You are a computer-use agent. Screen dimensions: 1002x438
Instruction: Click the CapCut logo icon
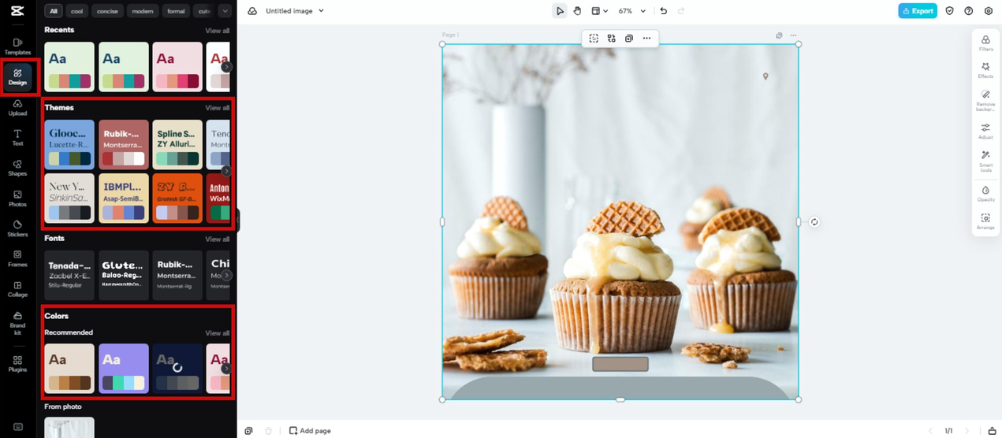[x=17, y=10]
